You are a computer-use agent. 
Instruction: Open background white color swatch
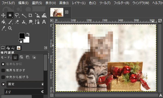click(27, 40)
